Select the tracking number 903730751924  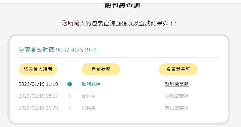click(76, 50)
